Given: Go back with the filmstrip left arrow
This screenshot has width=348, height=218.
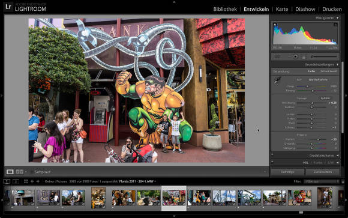Looking at the screenshot, I should 32,181.
